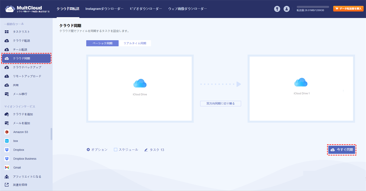Click the Amazon S3 icon
366x191 pixels.
click(7, 132)
